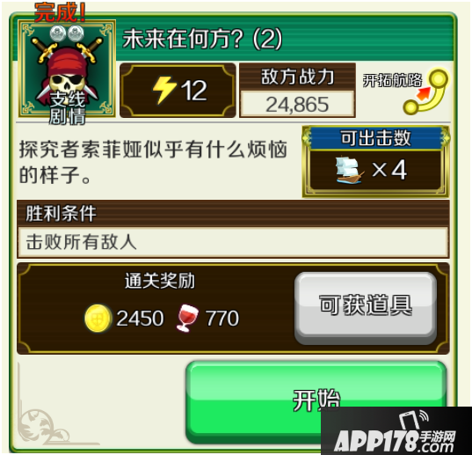Screen dimensions: 472x455
Task: Click the quest title 未来在何方? (2)
Action: pos(202,39)
